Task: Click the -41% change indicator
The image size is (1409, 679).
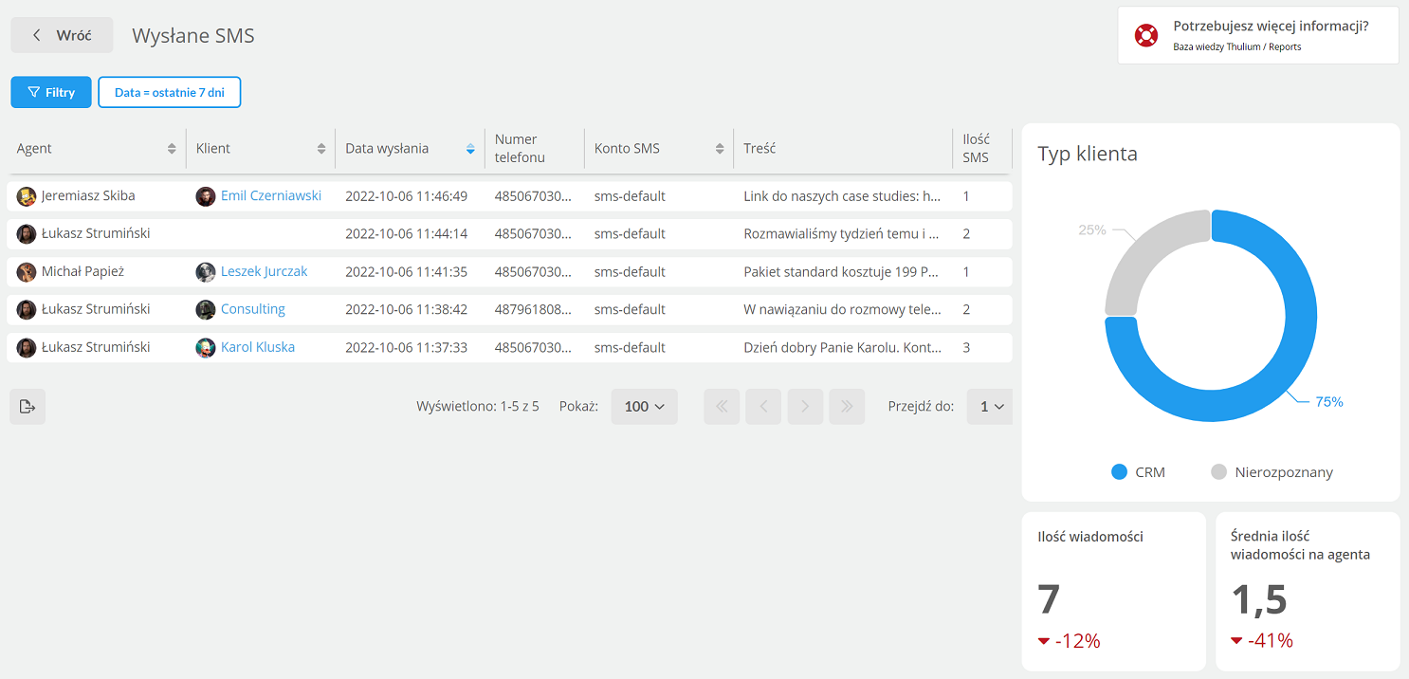Action: 1262,641
